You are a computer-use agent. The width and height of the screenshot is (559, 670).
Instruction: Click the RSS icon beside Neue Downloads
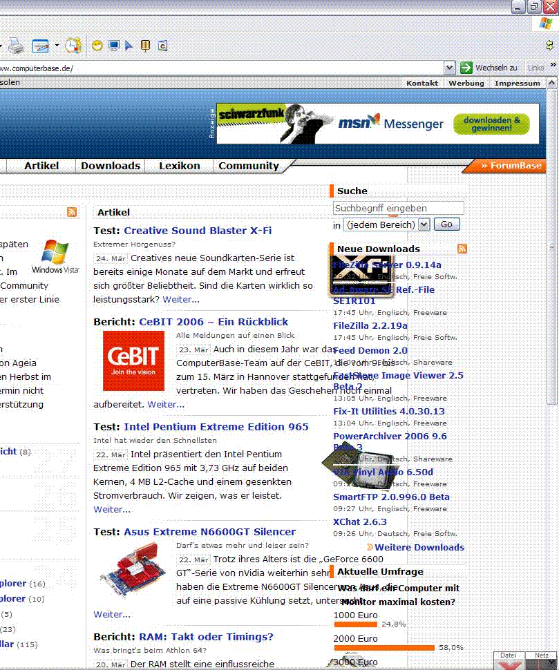[462, 249]
